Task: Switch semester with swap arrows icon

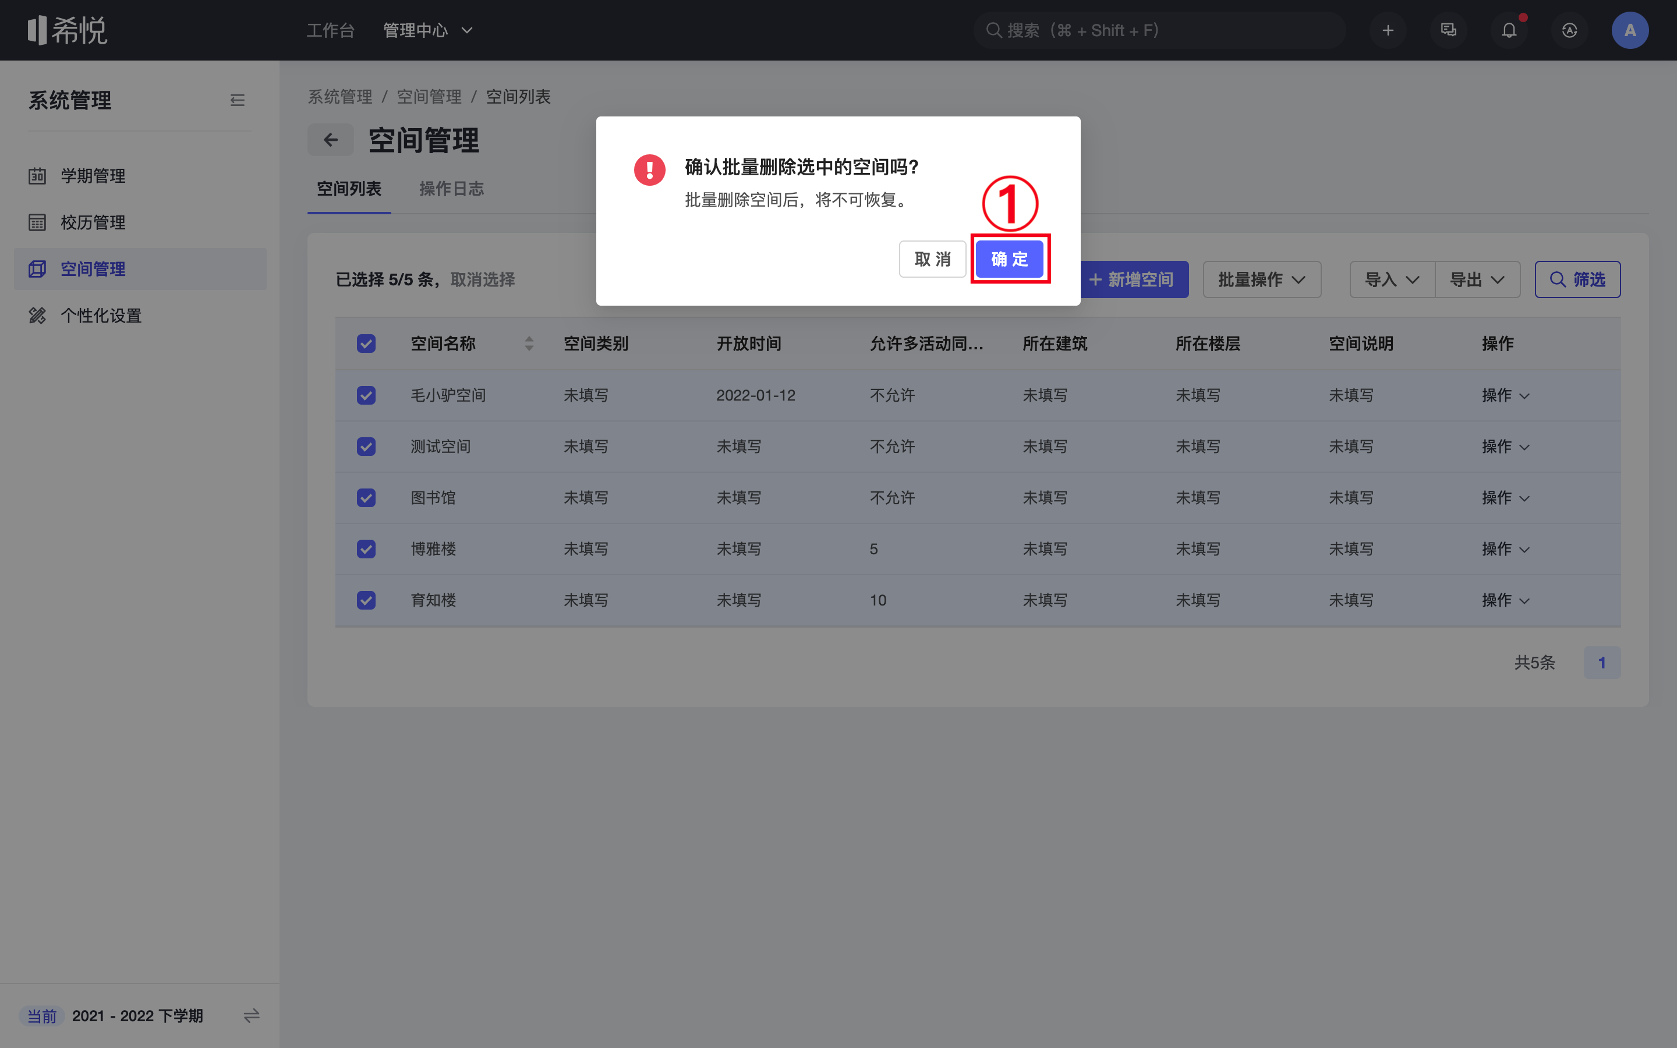Action: point(252,1015)
